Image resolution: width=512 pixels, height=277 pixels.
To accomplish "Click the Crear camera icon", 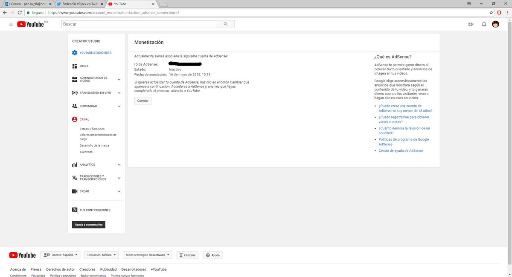I will (x=75, y=191).
